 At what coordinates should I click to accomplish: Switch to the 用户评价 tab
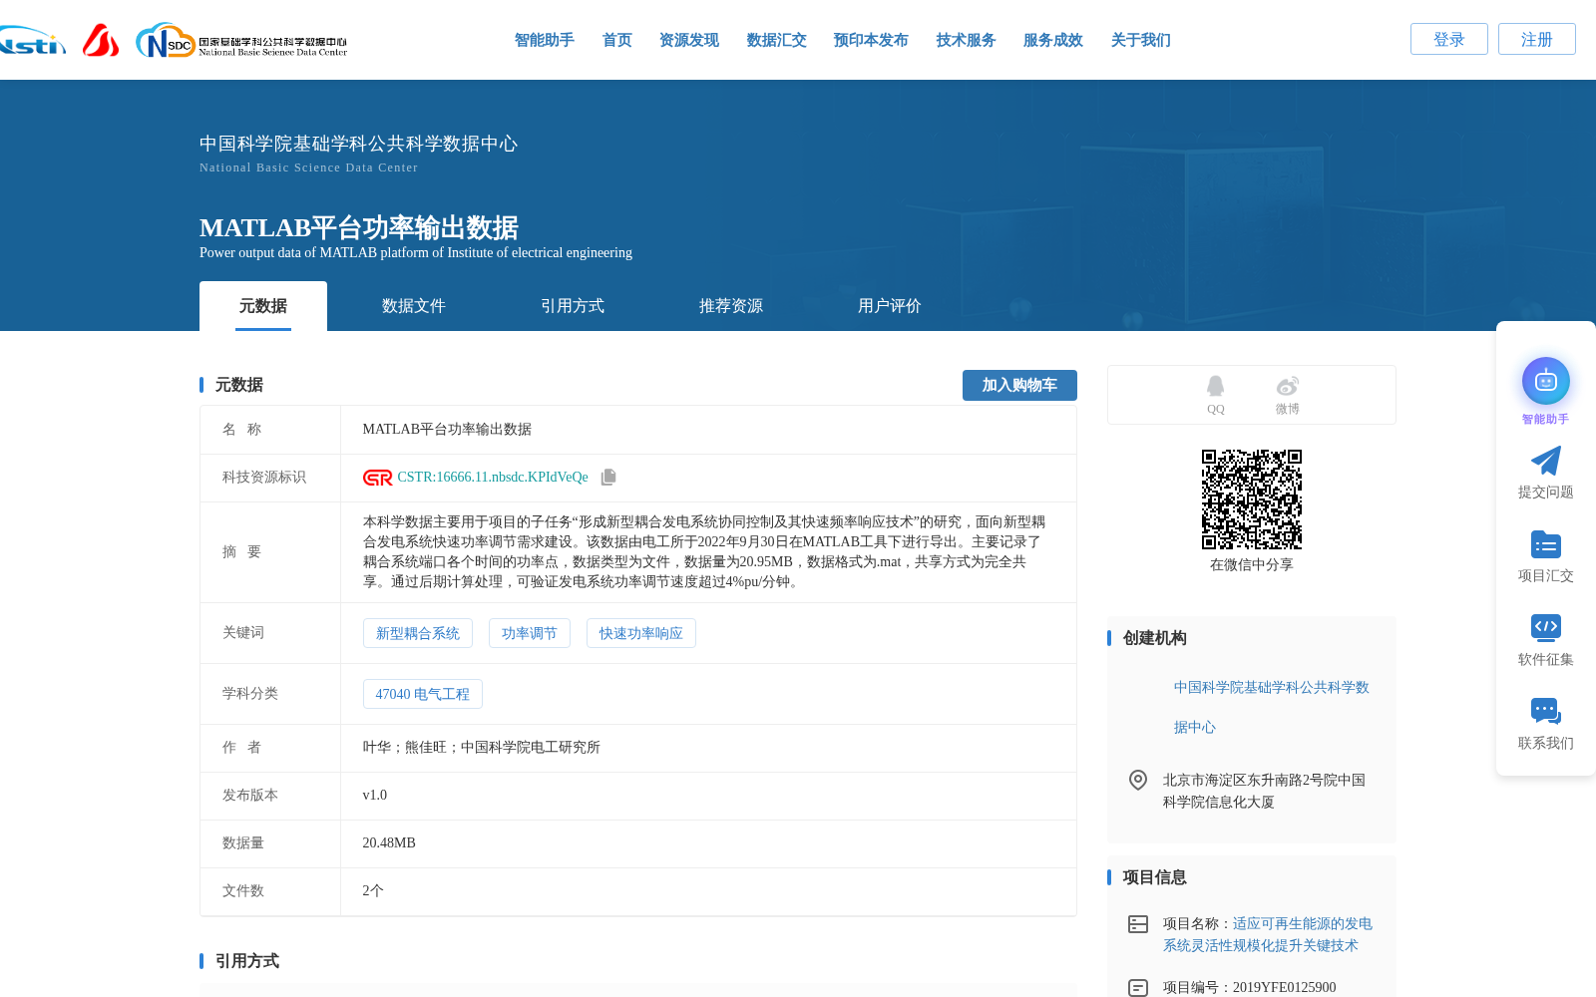(x=890, y=306)
